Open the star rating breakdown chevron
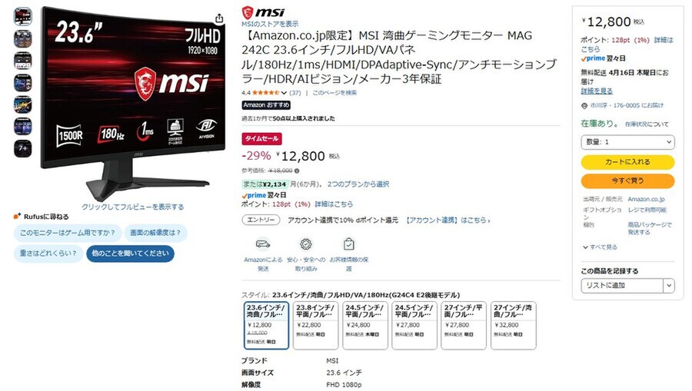The height and width of the screenshot is (391, 692). tap(284, 93)
